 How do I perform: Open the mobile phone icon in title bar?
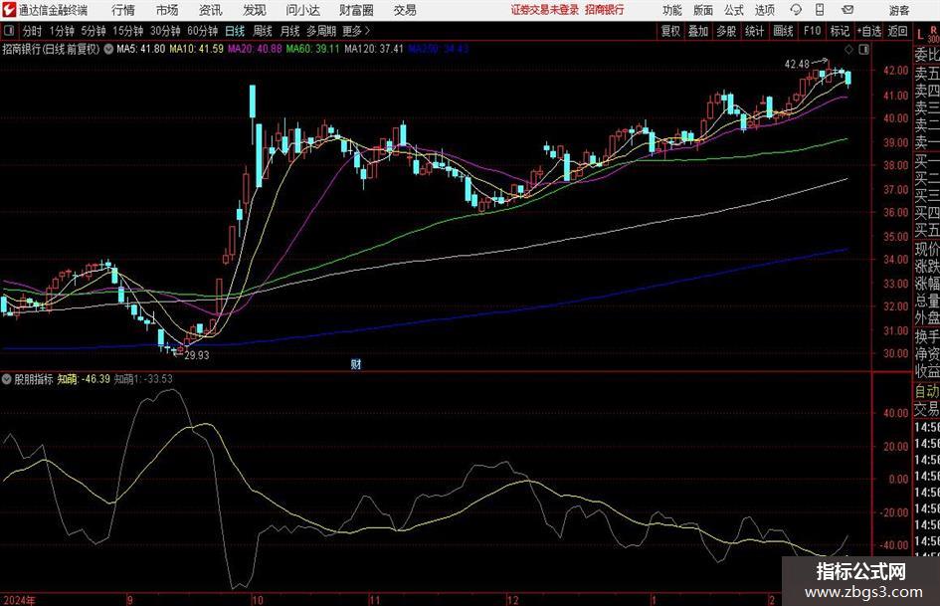(x=820, y=10)
